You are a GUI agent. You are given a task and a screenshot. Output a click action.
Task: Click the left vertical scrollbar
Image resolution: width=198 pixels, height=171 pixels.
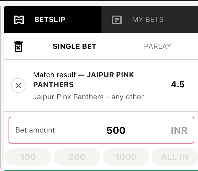click(1, 87)
